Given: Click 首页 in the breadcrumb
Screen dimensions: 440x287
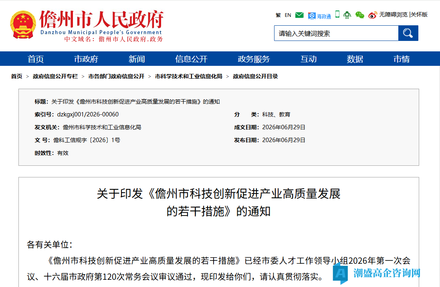Looking at the screenshot, I should click(x=16, y=76).
